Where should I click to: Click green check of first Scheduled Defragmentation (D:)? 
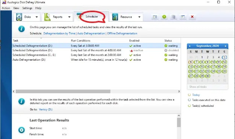(x=131, y=46)
